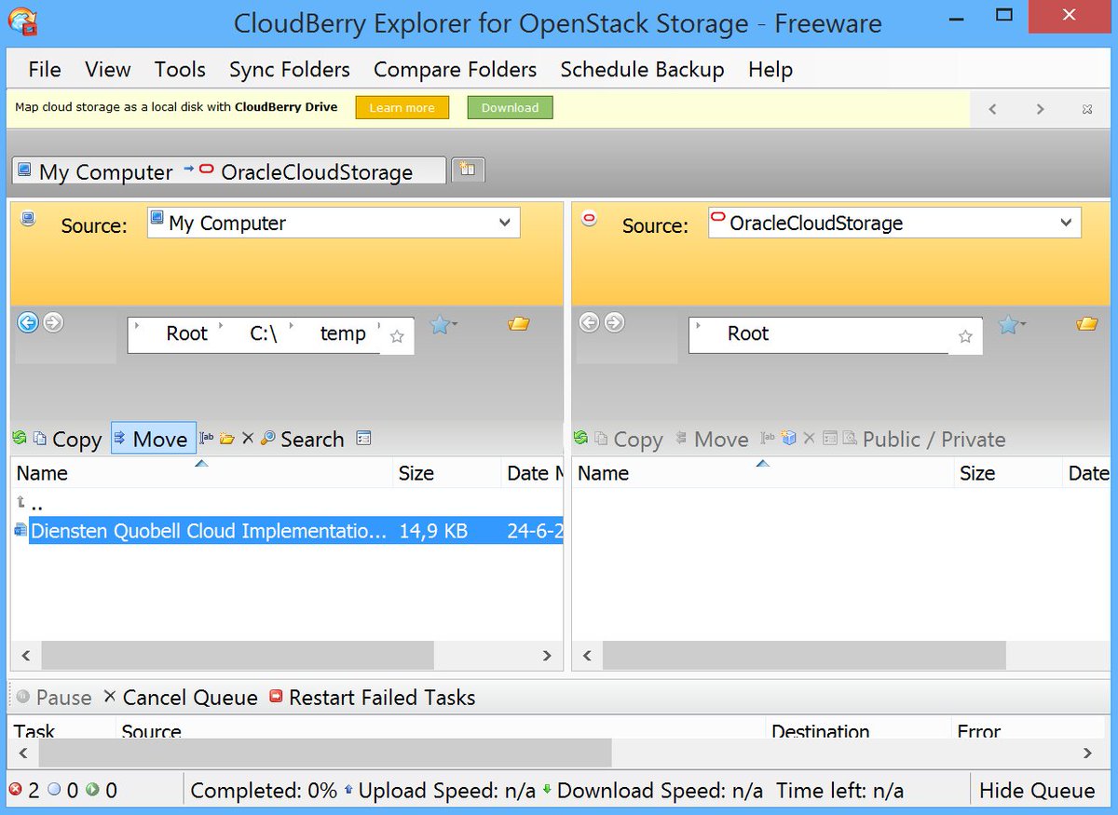Refresh the local pane with green arrows icon
Screen dimensions: 1118x815
(x=20, y=438)
